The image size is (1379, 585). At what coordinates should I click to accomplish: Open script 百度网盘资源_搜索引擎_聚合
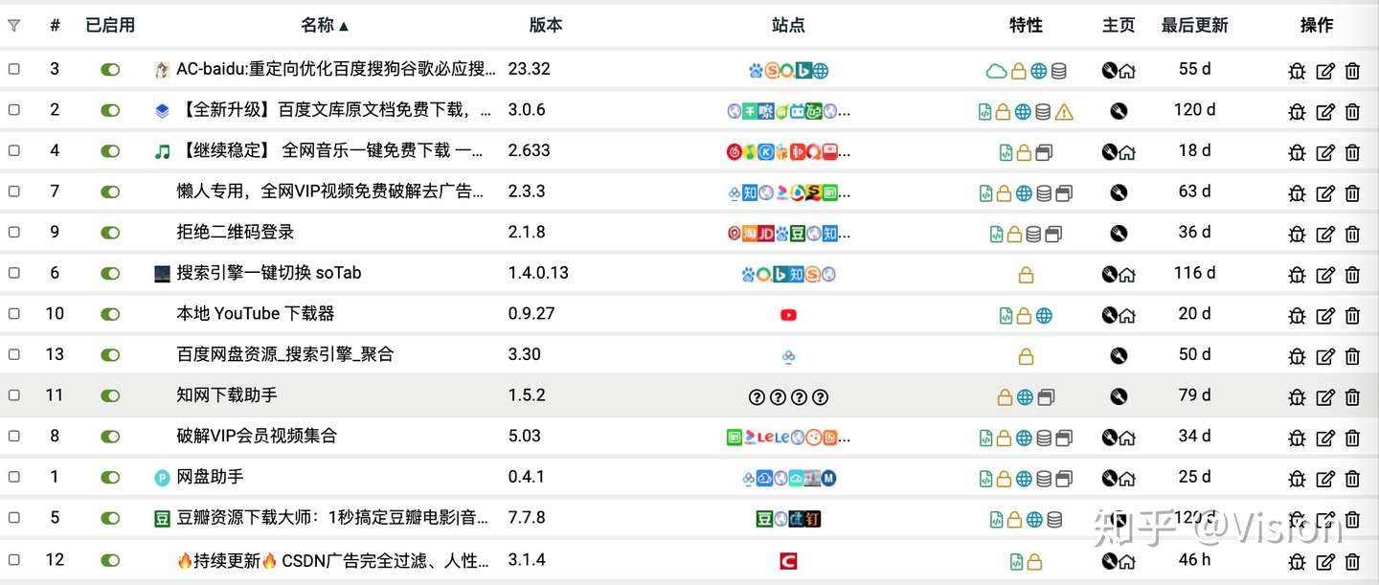(x=285, y=354)
